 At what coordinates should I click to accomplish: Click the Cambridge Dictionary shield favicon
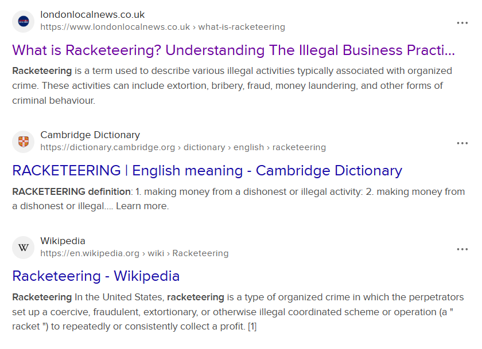point(24,142)
